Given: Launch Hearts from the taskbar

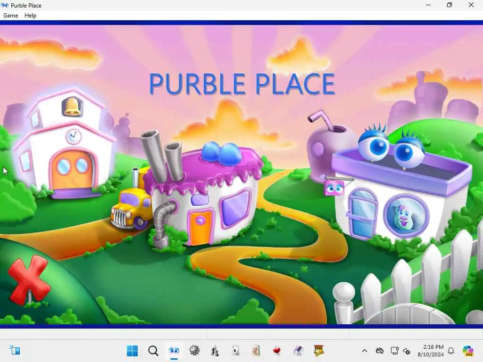Looking at the screenshot, I should (277, 351).
